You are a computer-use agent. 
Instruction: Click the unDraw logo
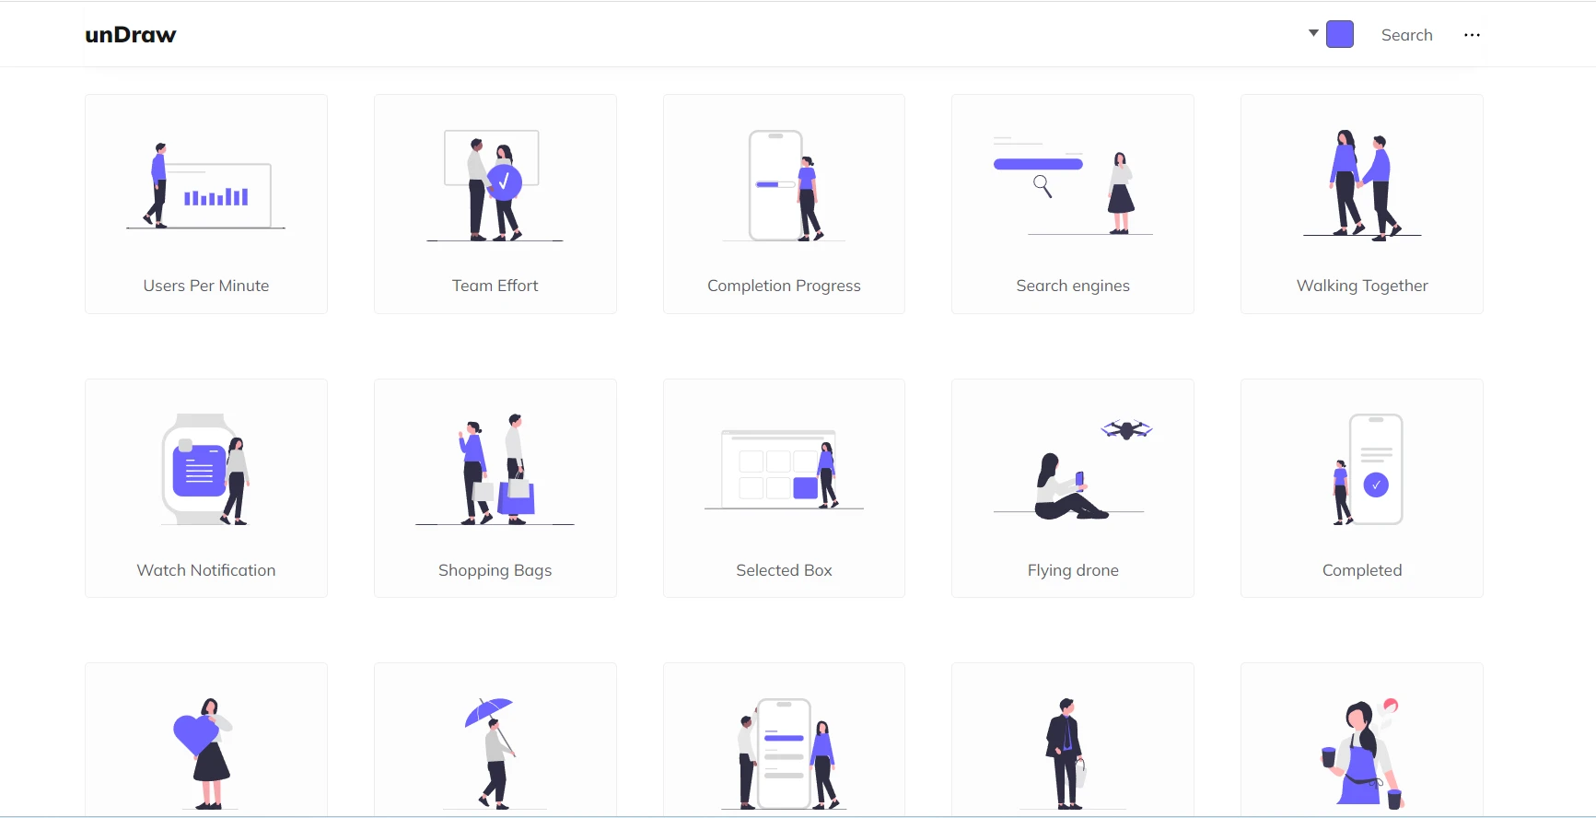(x=131, y=35)
